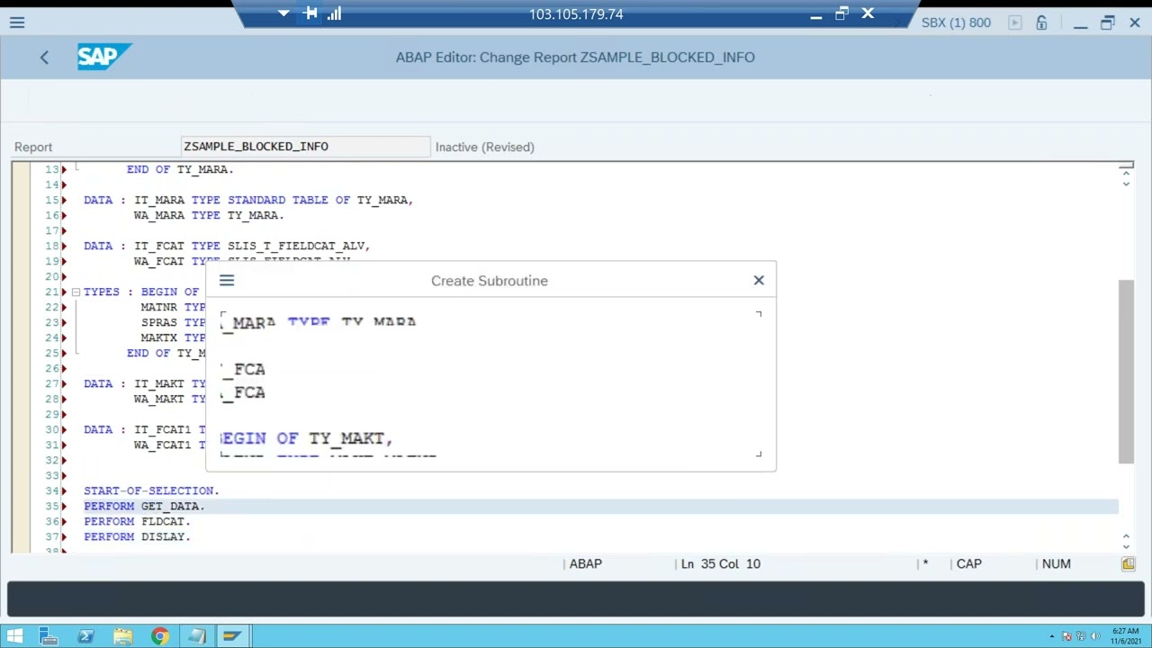Image resolution: width=1152 pixels, height=648 pixels.
Task: Click the volume icon in system tray
Action: [1095, 636]
